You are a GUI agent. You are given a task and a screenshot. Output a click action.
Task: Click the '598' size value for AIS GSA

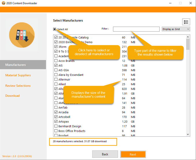click(124, 70)
